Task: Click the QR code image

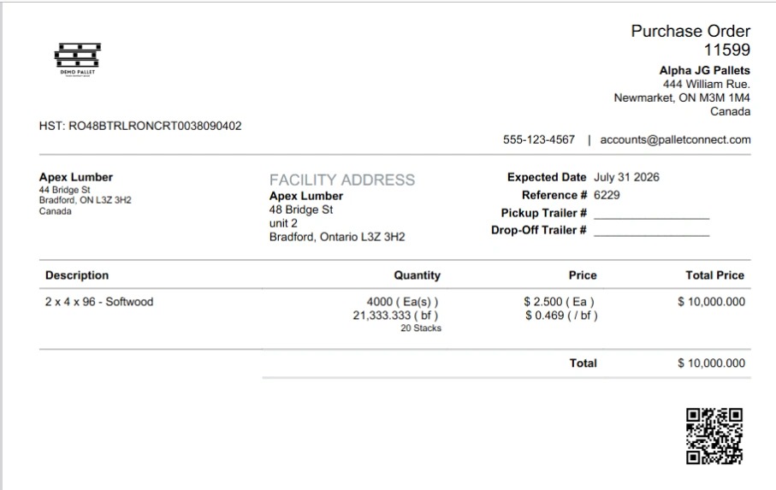Action: pos(714,435)
